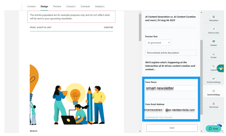Select the Header sidebar icon
This screenshot has width=226, height=136.
[x=213, y=42]
